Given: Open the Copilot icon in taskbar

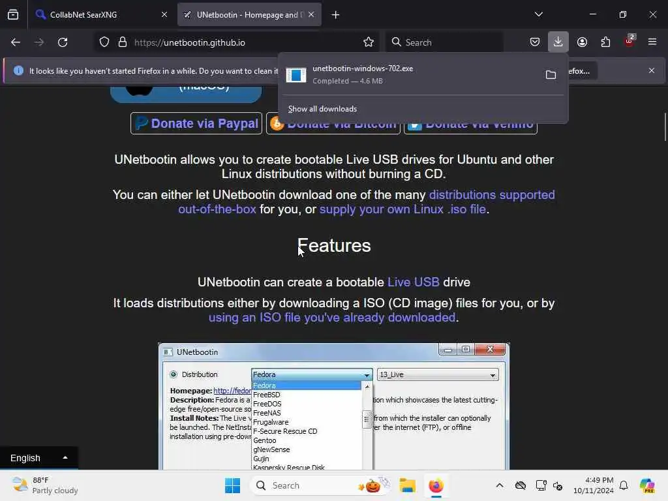Looking at the screenshot, I should point(647,485).
